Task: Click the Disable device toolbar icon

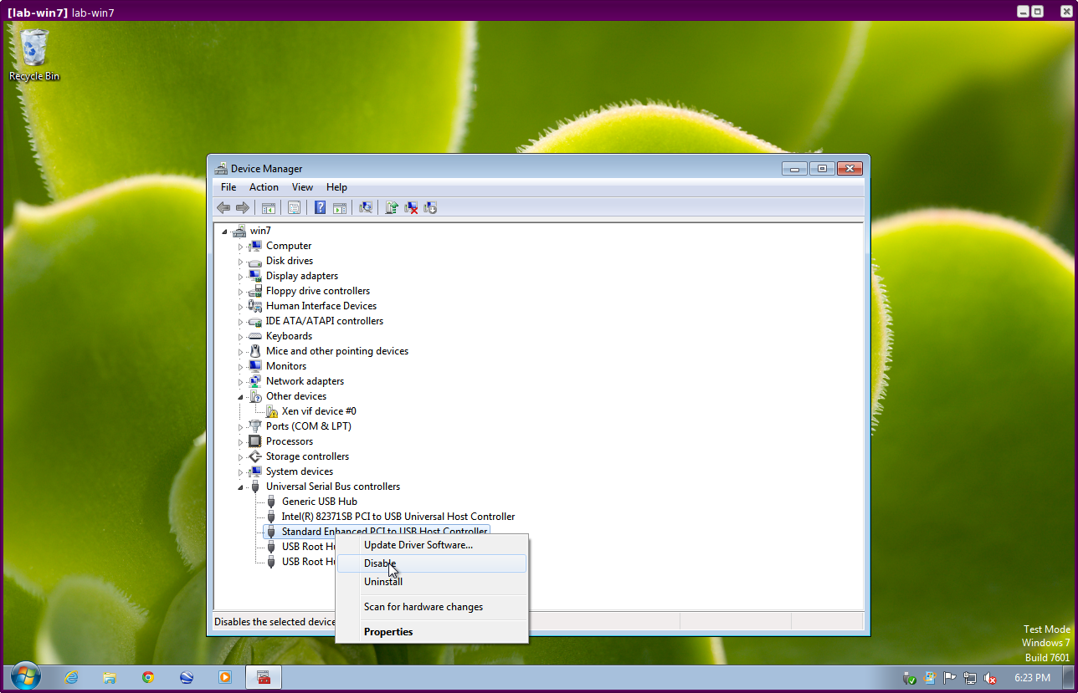Action: [430, 207]
